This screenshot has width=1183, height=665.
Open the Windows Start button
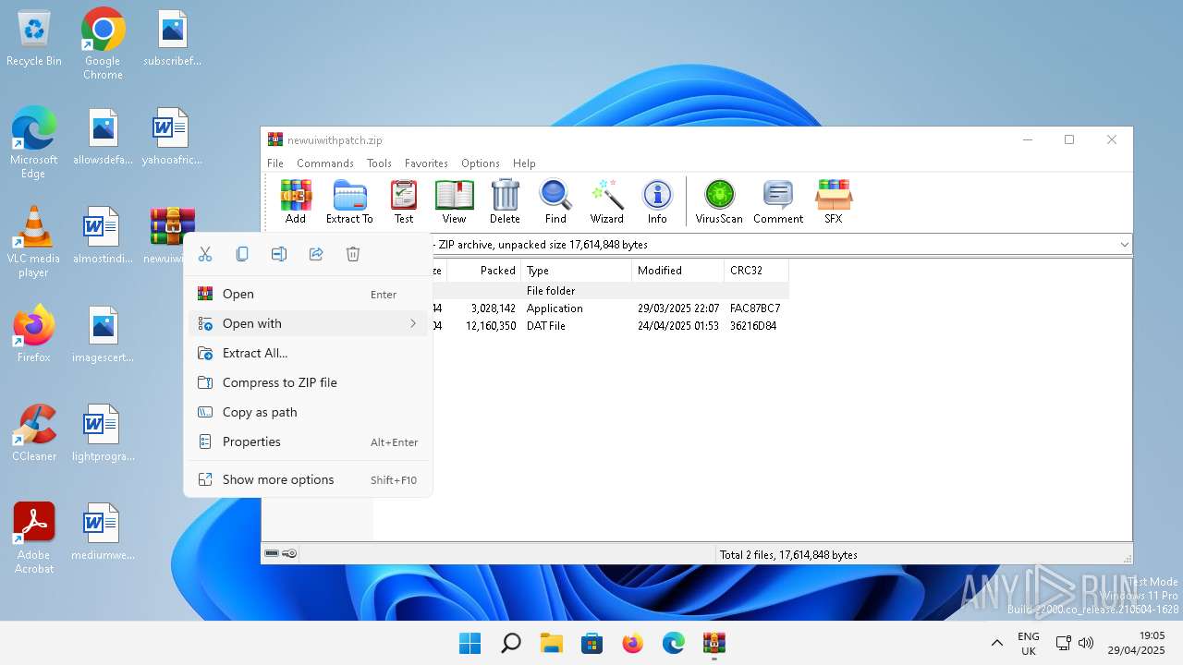click(x=470, y=643)
